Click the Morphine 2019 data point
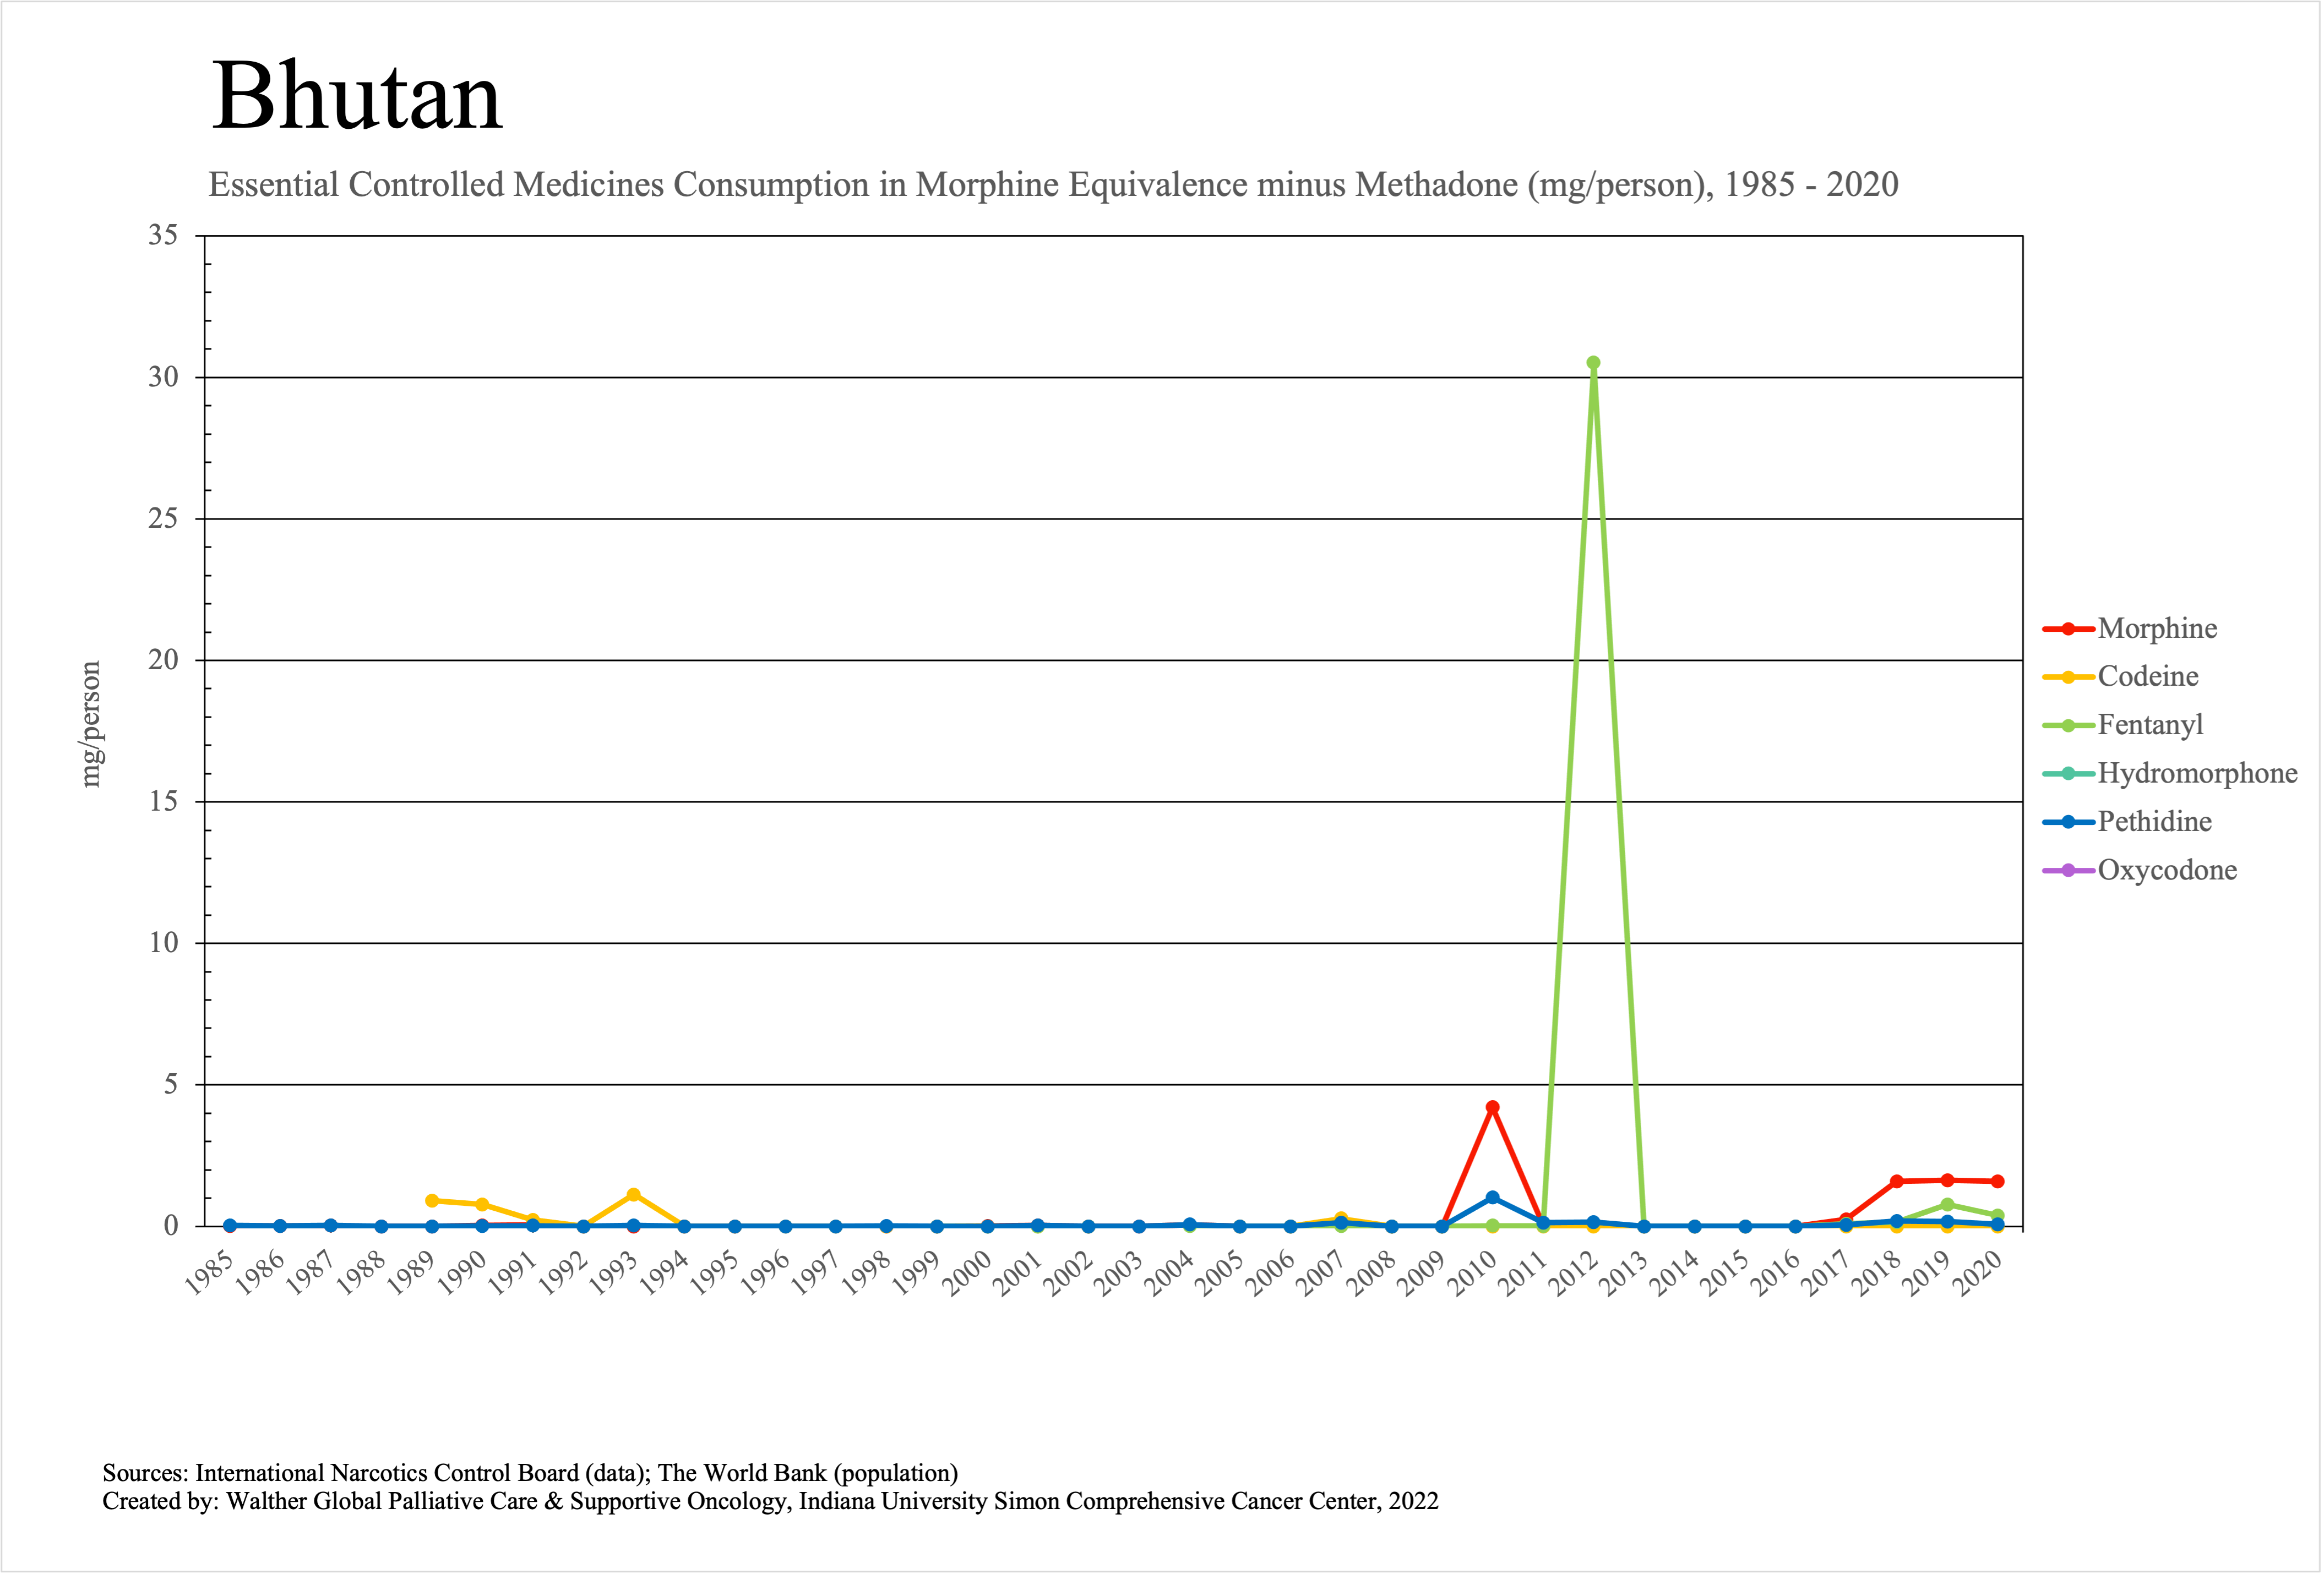Image resolution: width=2324 pixels, height=1574 pixels. point(1946,1180)
